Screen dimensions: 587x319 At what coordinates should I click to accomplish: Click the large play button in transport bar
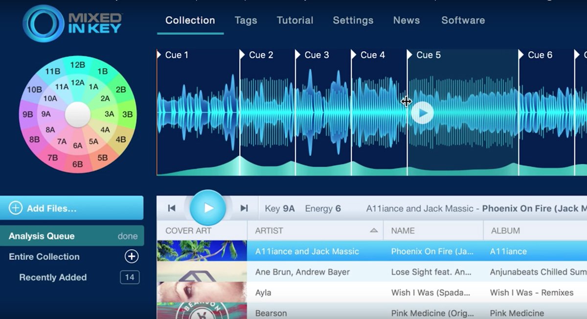[x=208, y=208]
